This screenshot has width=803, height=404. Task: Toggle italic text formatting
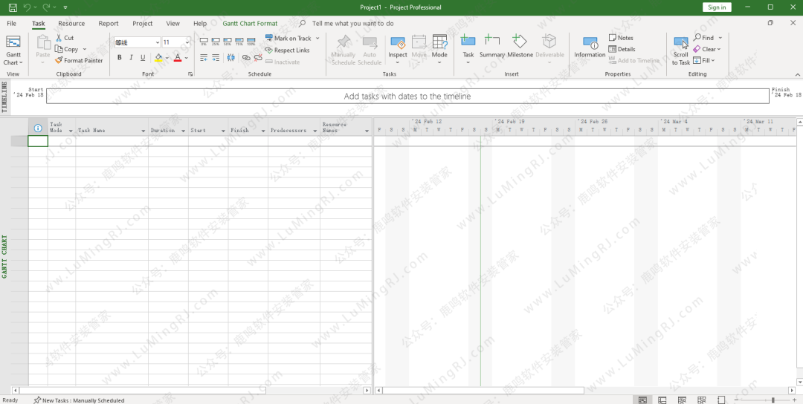(x=132, y=58)
